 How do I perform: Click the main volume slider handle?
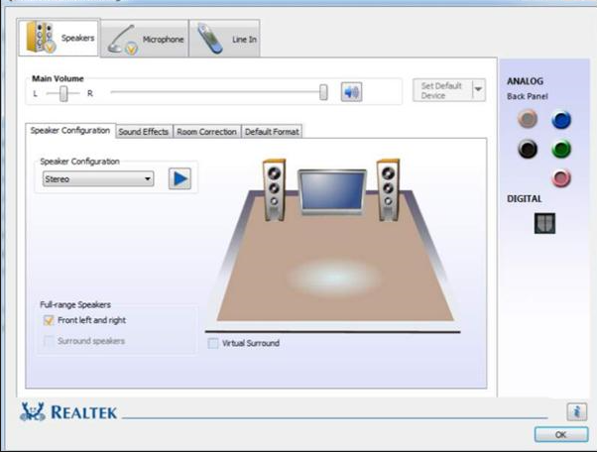(323, 92)
